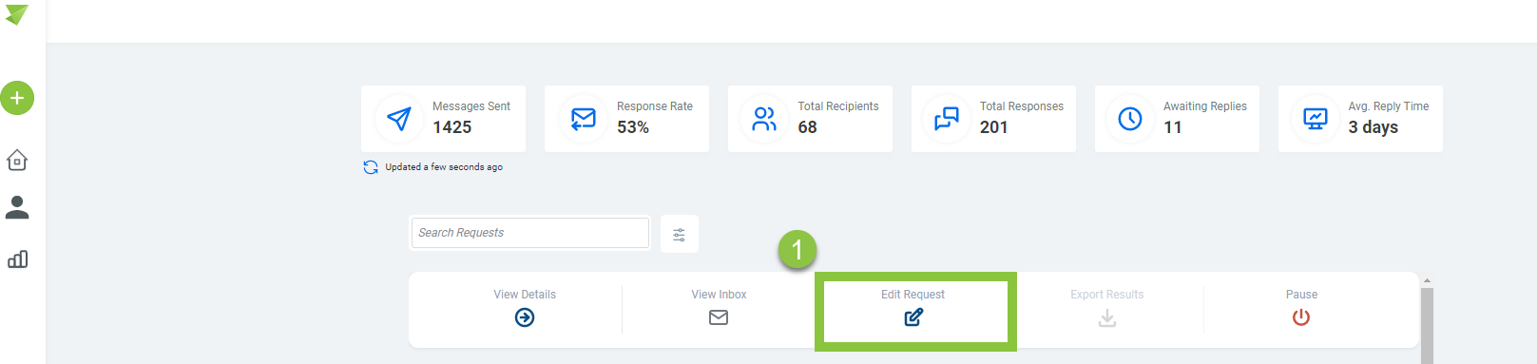Select the Total Recipients card
Screen dimensions: 1537x364
810,119
